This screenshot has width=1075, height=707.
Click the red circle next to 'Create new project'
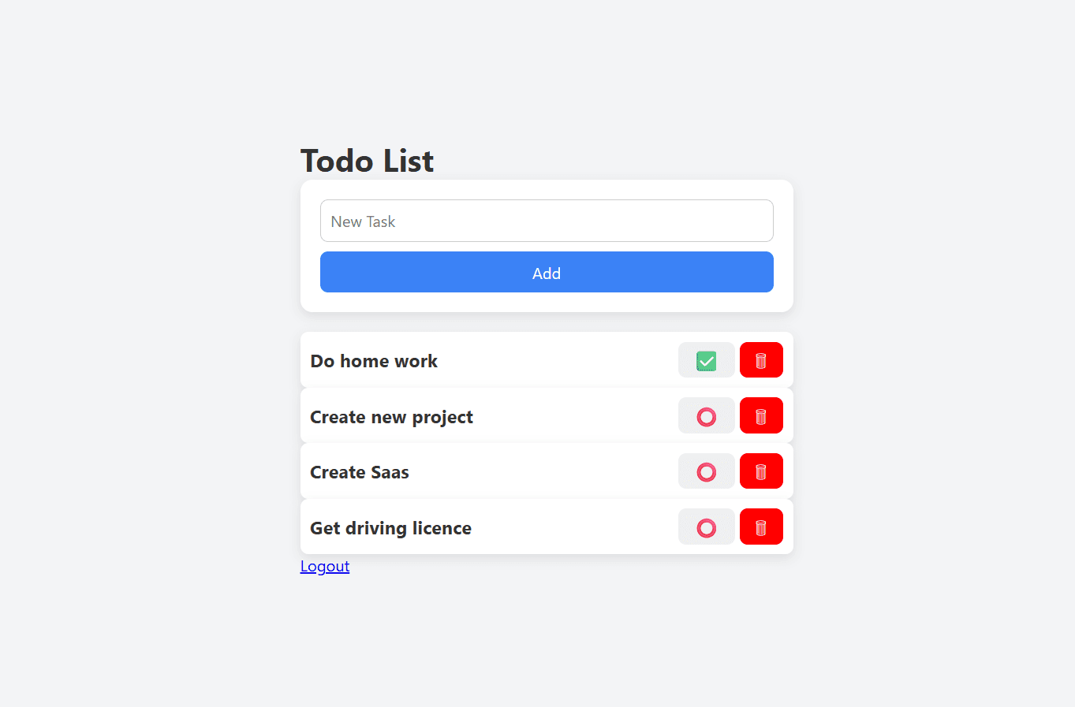point(706,415)
